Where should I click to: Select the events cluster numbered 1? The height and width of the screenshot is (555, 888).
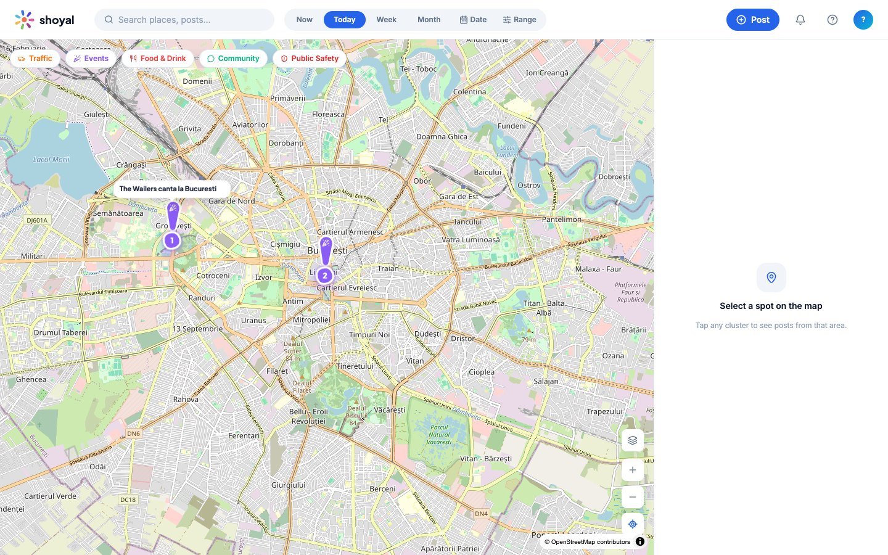coord(172,240)
